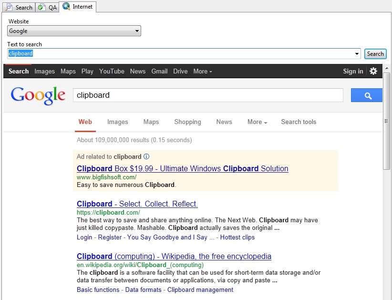Image resolution: width=392 pixels, height=300 pixels.
Task: Open the Hottest clips sitelink
Action: click(x=237, y=237)
